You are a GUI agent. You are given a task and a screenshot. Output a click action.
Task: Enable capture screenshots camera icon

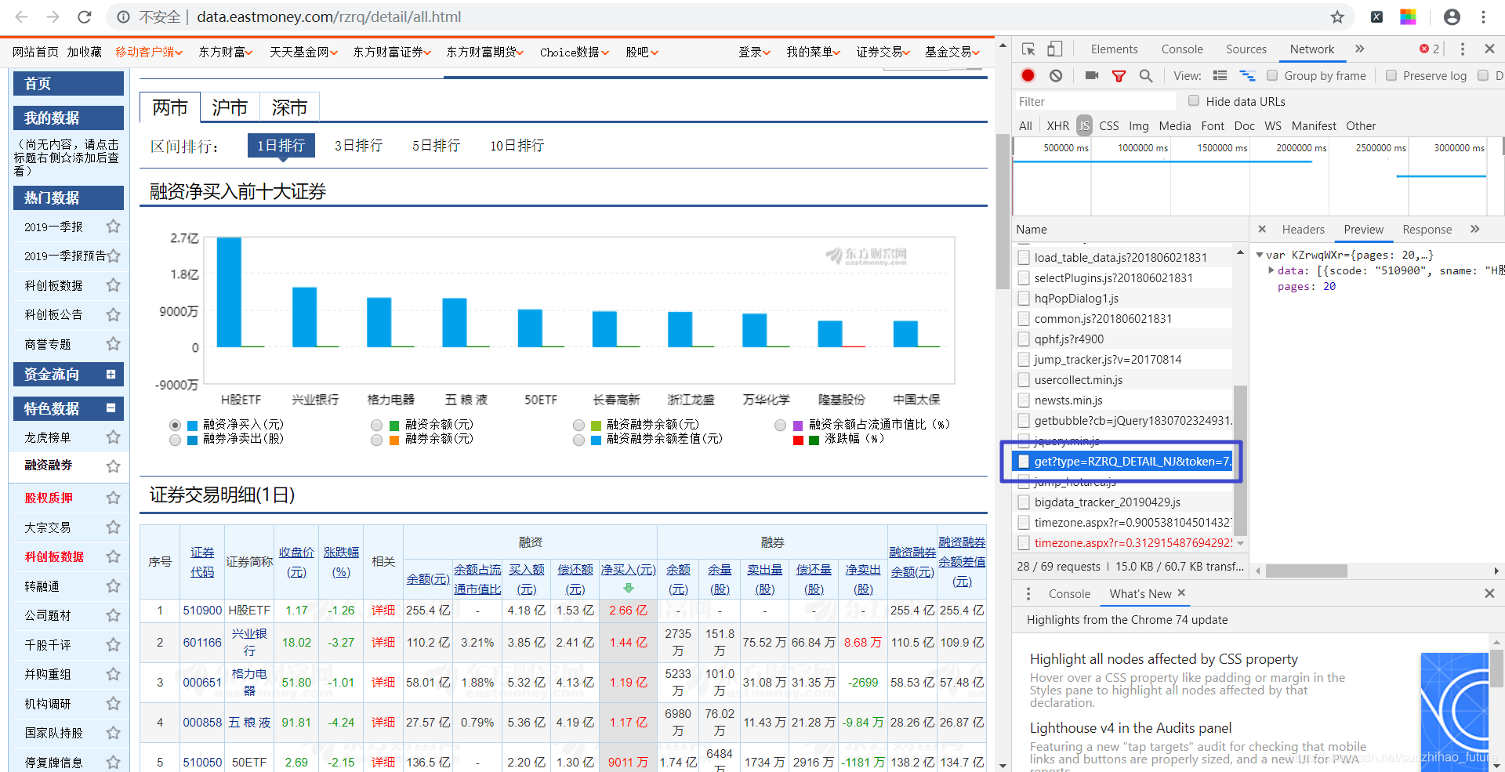(x=1091, y=75)
